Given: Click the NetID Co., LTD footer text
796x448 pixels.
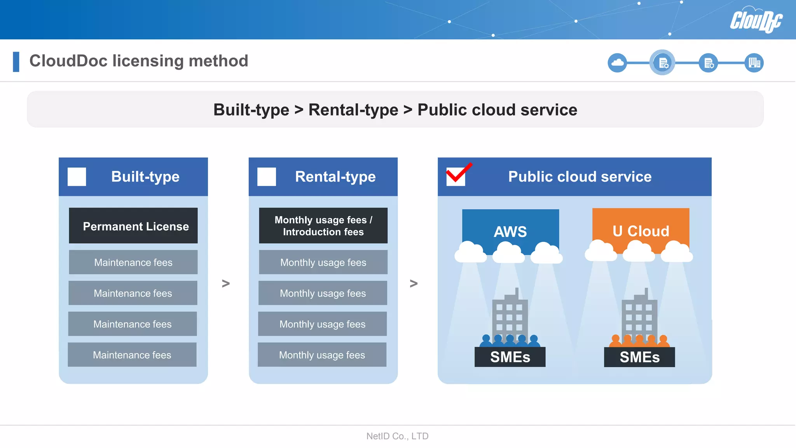Looking at the screenshot, I should [x=397, y=436].
